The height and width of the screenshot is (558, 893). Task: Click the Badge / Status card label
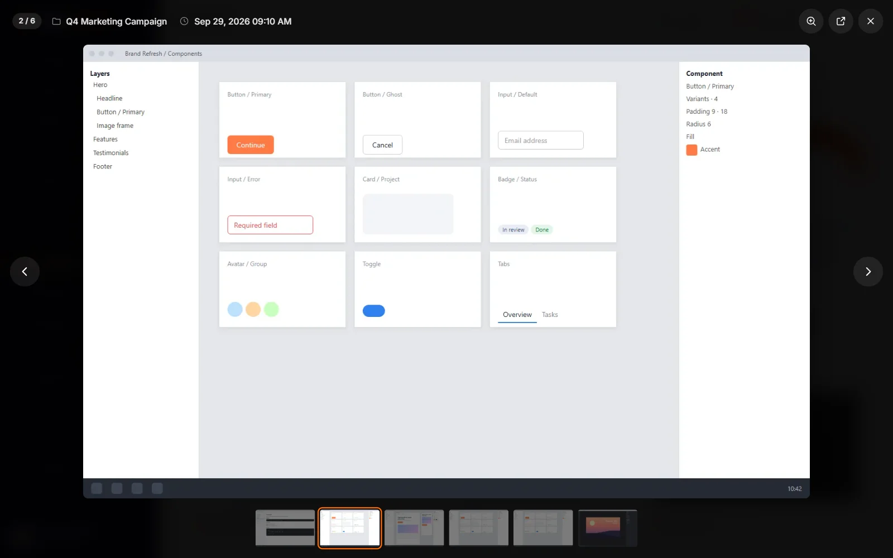tap(517, 180)
